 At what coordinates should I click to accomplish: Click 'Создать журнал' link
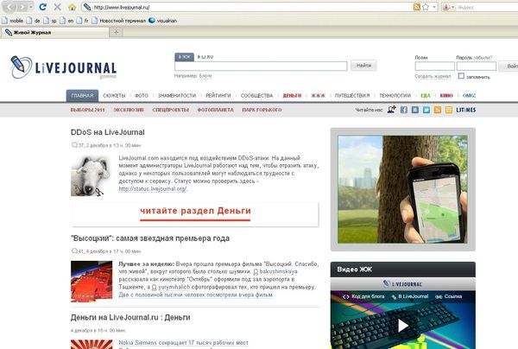pyautogui.click(x=433, y=76)
